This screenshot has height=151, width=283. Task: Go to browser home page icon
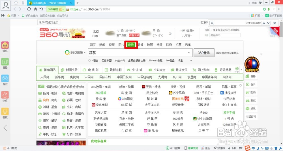click(x=36, y=9)
